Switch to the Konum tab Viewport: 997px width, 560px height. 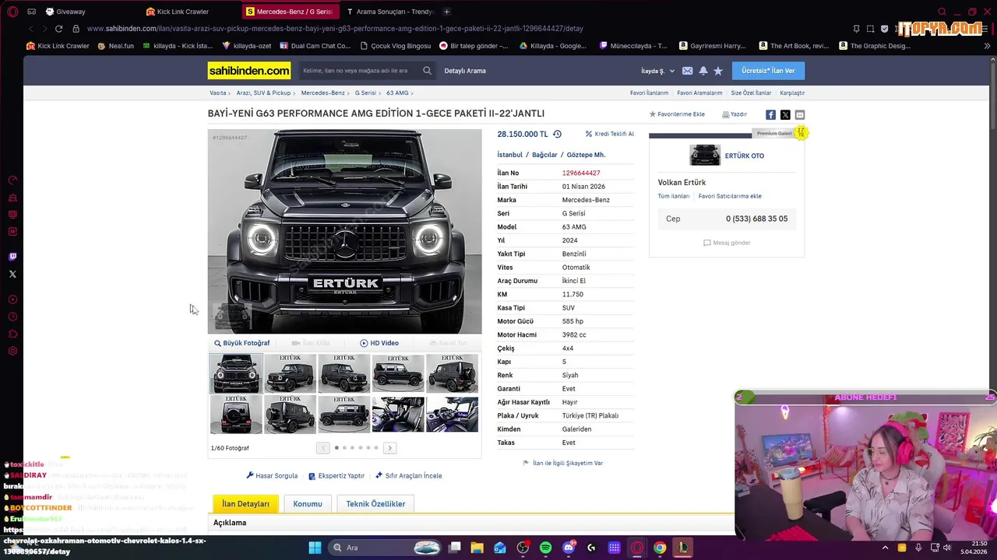coord(308,504)
